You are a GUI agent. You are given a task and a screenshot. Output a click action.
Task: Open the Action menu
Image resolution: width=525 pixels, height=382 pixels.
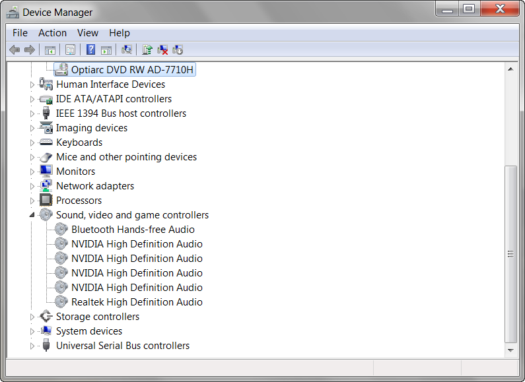click(x=52, y=33)
